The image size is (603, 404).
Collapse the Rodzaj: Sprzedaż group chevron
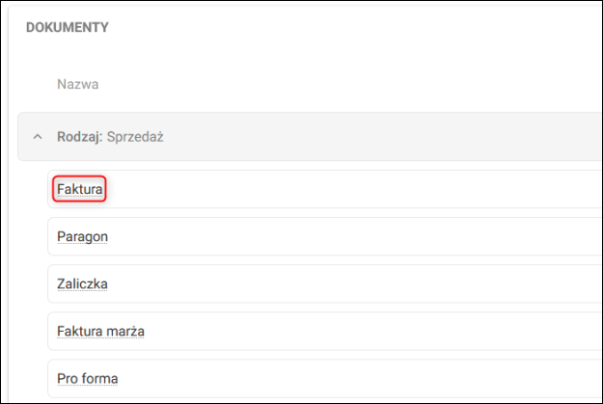(x=38, y=137)
